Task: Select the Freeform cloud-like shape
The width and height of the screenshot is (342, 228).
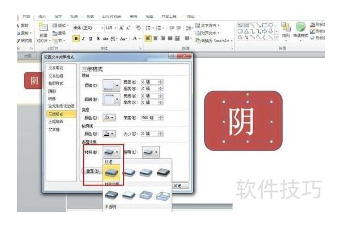Action: (x=240, y=38)
